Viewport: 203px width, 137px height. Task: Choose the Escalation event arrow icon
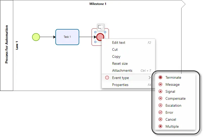pos(160,105)
